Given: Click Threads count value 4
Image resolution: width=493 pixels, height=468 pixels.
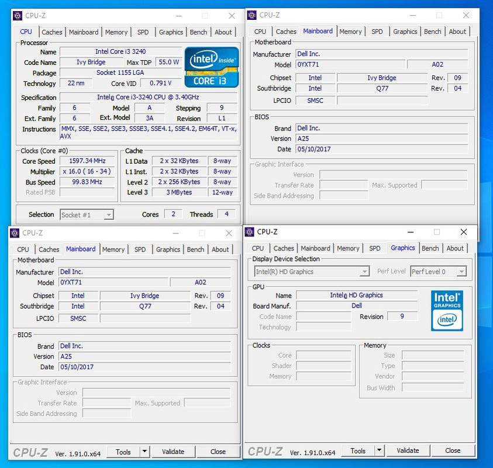Looking at the screenshot, I should [x=227, y=214].
